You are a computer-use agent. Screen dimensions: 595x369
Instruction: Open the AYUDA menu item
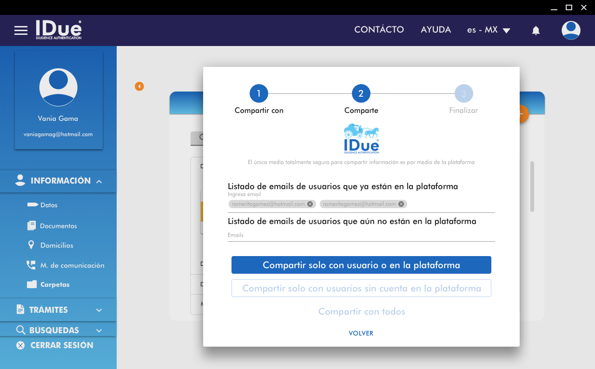pyautogui.click(x=436, y=30)
